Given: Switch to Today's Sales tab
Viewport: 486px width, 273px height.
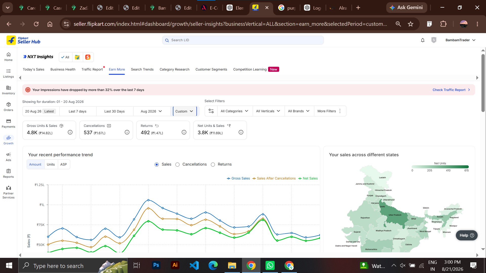Looking at the screenshot, I should pyautogui.click(x=33, y=69).
